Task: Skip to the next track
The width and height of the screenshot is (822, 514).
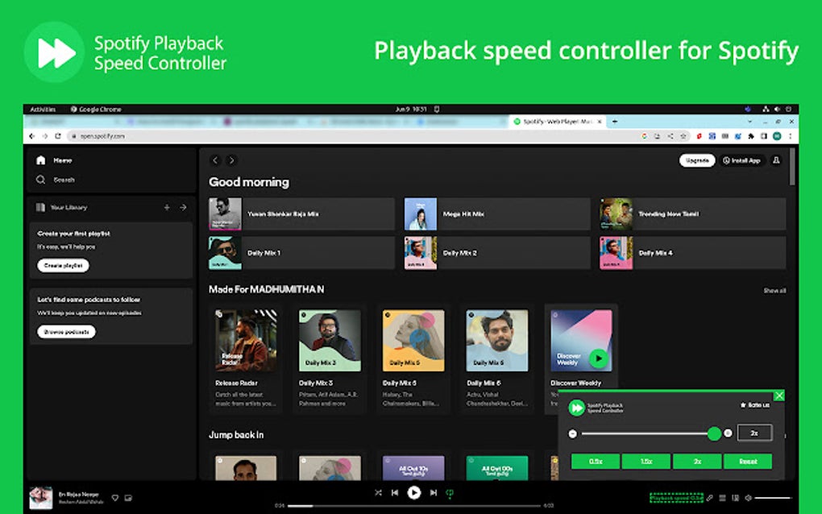Action: tap(434, 492)
